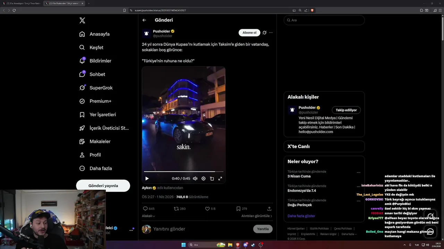Image resolution: width=444 pixels, height=249 pixels.
Task: Like the post with 5 B likes
Action: 210,209
